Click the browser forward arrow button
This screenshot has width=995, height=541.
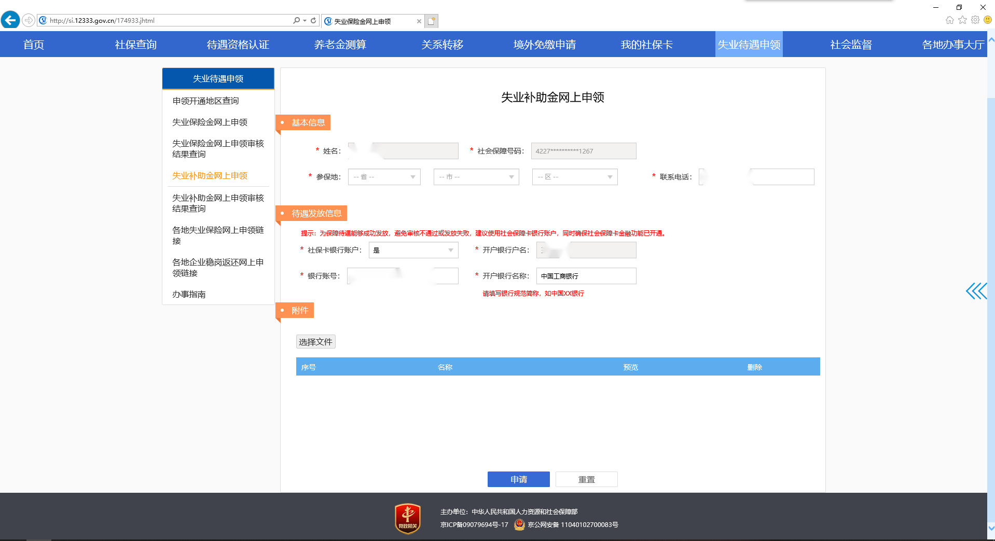29,20
